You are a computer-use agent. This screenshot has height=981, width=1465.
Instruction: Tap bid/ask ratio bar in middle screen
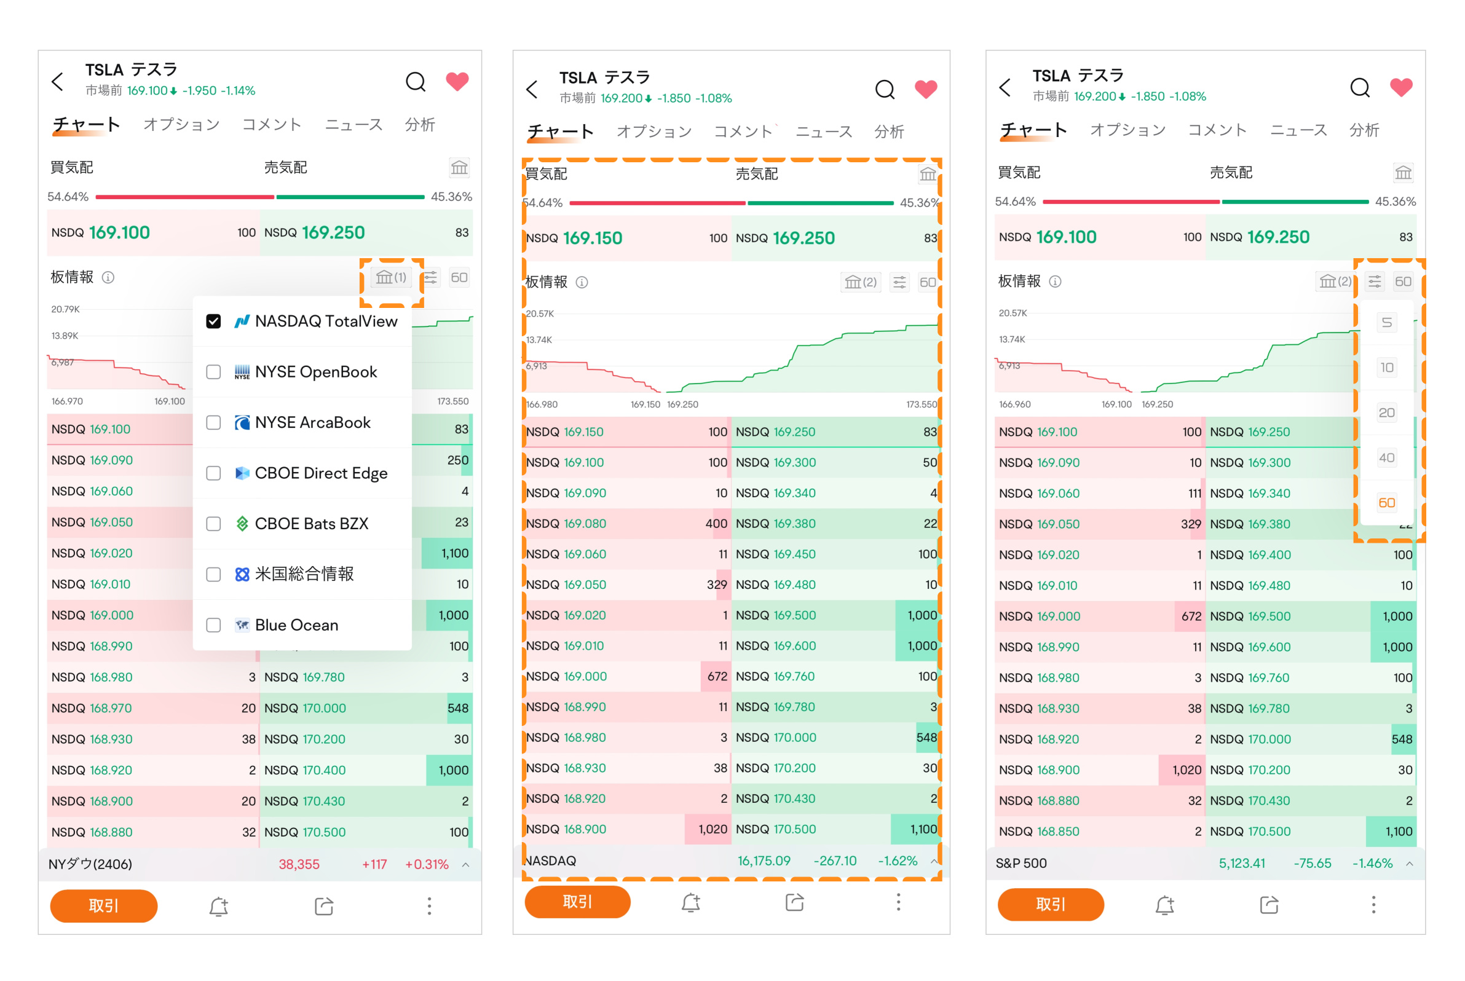coord(732,203)
